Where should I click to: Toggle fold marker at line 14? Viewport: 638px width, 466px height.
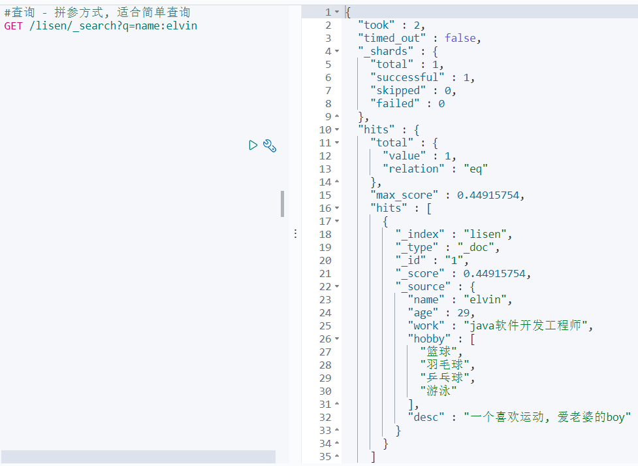tap(337, 182)
